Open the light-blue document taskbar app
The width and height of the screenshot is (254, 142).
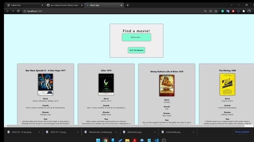click(149, 140)
